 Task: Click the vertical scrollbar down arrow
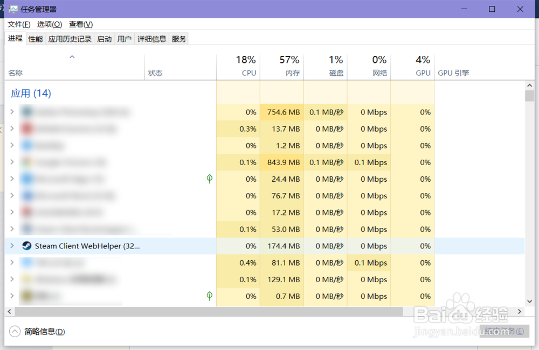pos(529,301)
